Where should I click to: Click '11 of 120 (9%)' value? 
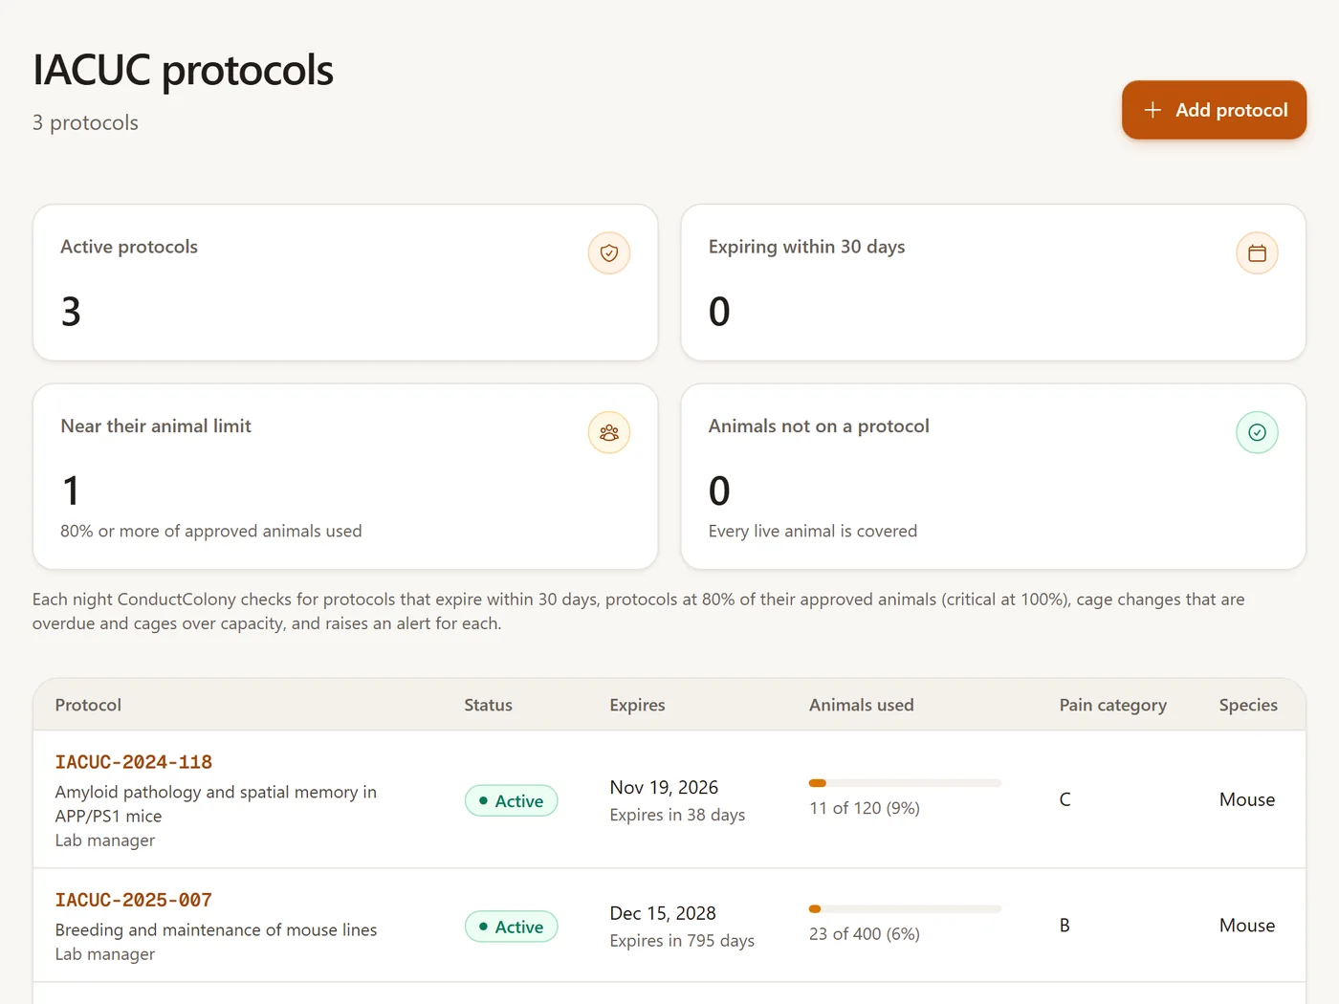tap(865, 808)
